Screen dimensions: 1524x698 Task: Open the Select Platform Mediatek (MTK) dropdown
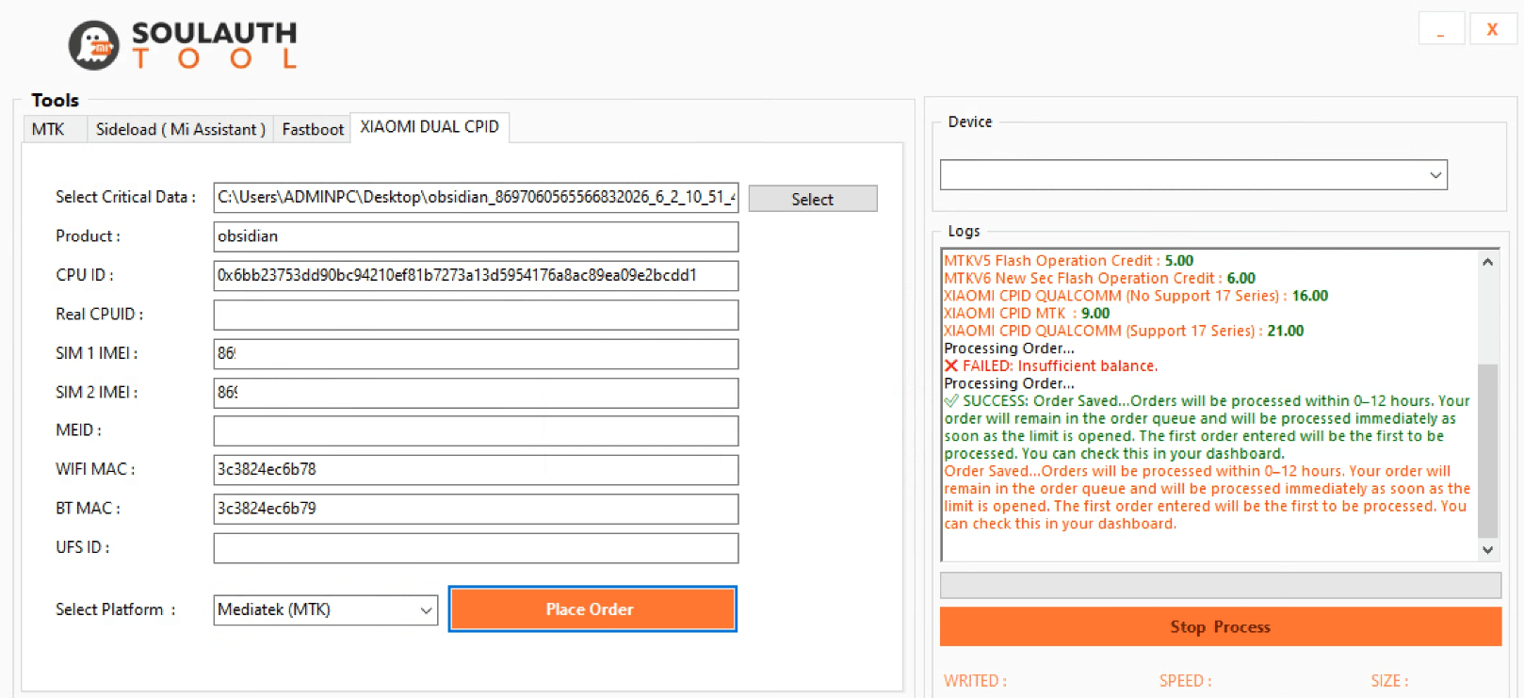pos(326,609)
